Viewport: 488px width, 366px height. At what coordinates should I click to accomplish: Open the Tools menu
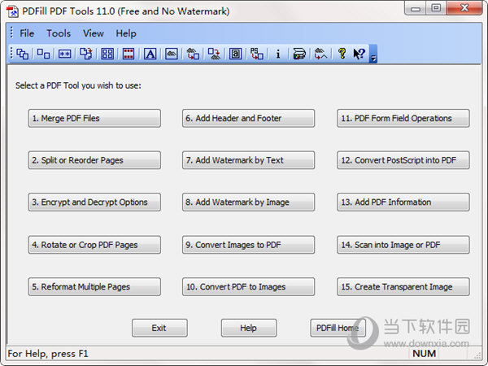tap(59, 33)
